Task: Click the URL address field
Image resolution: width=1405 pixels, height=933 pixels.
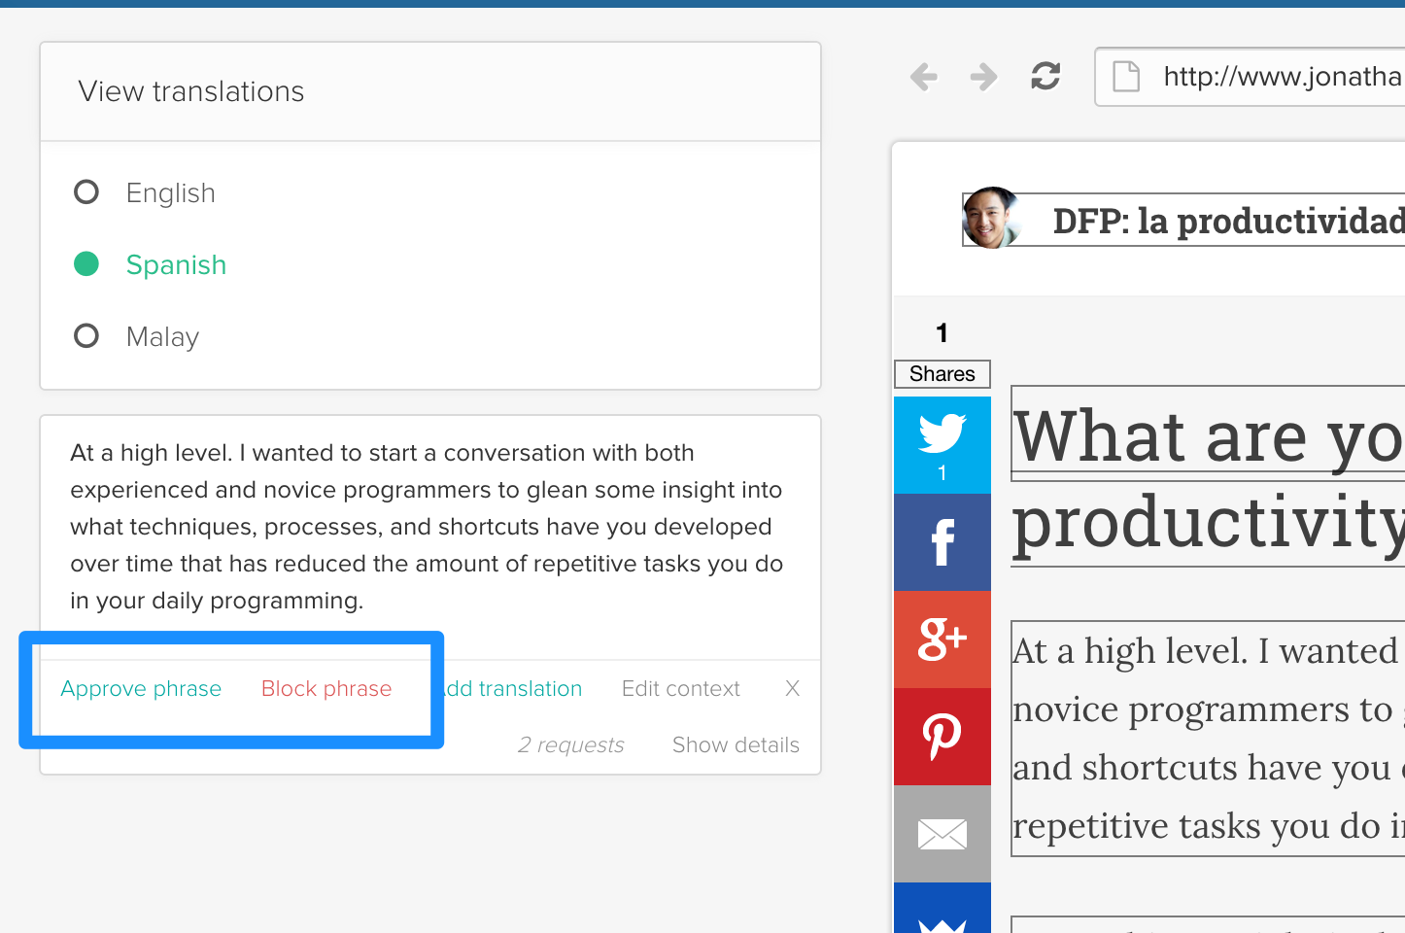Action: [1251, 76]
